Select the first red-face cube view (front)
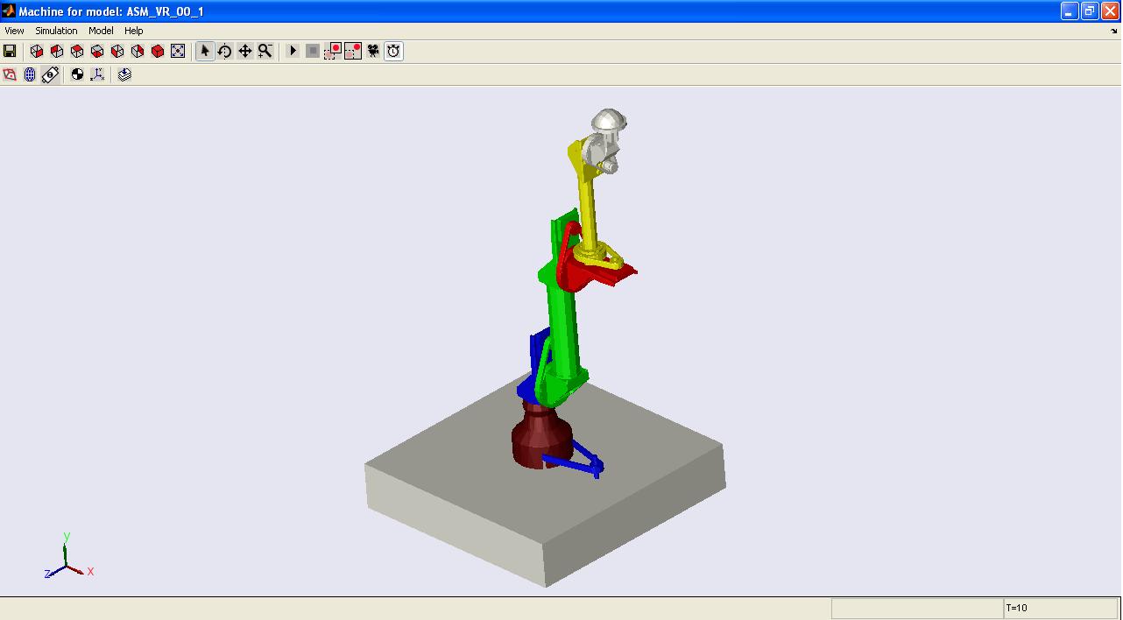This screenshot has width=1123, height=620. [37, 51]
